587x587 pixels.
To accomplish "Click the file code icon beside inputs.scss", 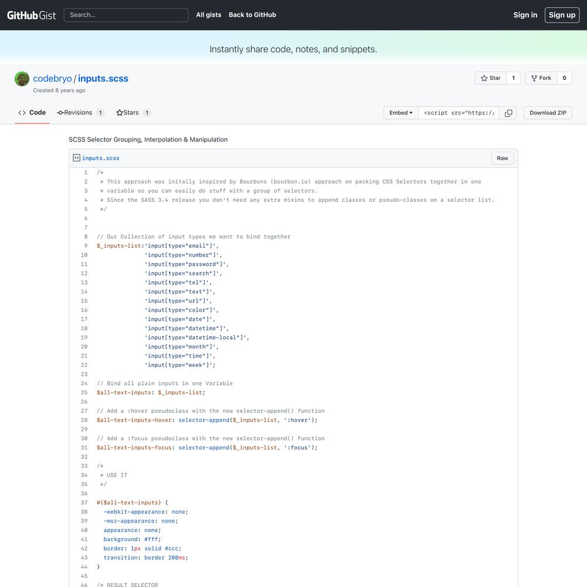I will coord(76,158).
